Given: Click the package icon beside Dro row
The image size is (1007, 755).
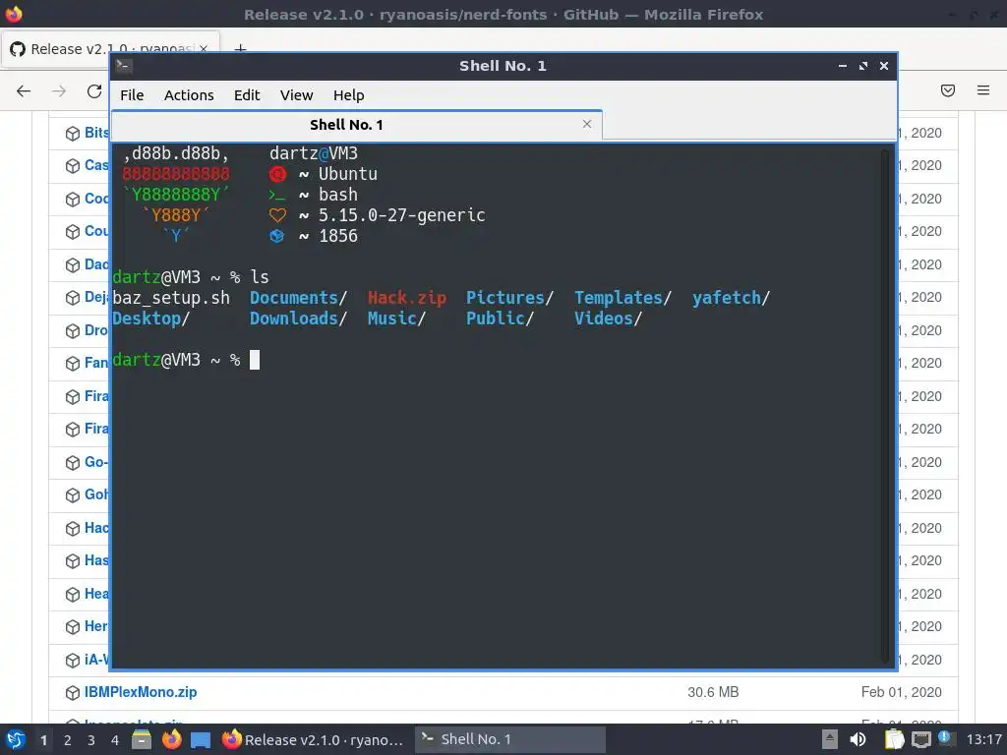Looking at the screenshot, I should pyautogui.click(x=73, y=331).
